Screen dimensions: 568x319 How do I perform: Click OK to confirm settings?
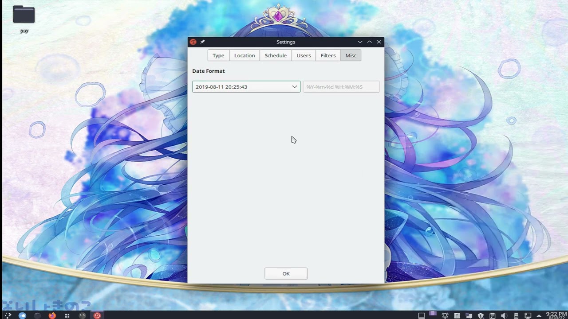click(x=286, y=274)
